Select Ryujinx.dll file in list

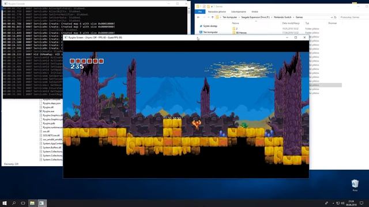coord(48,108)
